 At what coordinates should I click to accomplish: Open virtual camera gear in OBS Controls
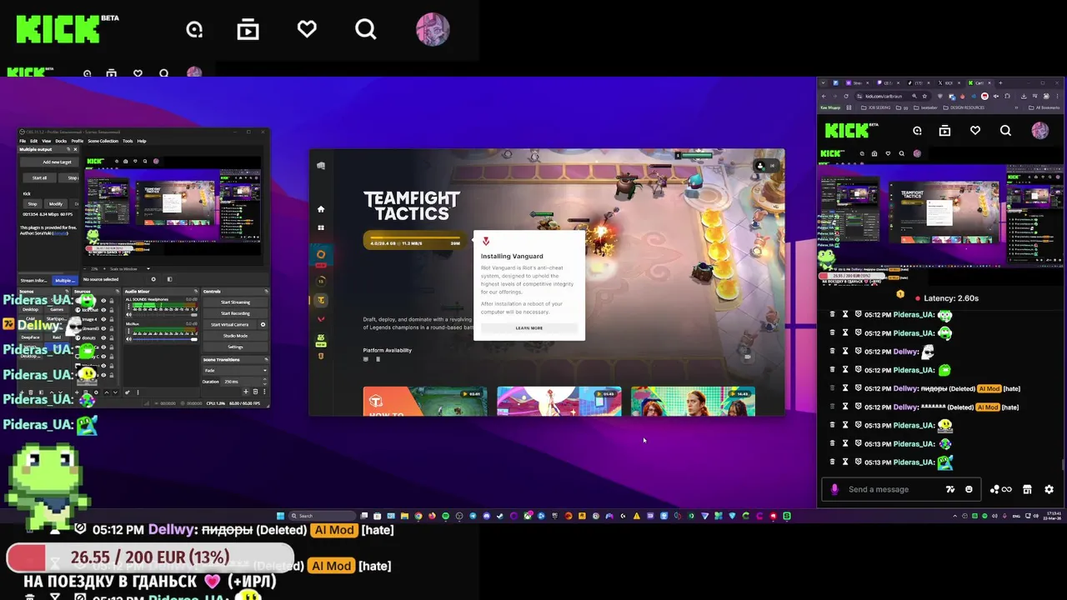tap(263, 324)
